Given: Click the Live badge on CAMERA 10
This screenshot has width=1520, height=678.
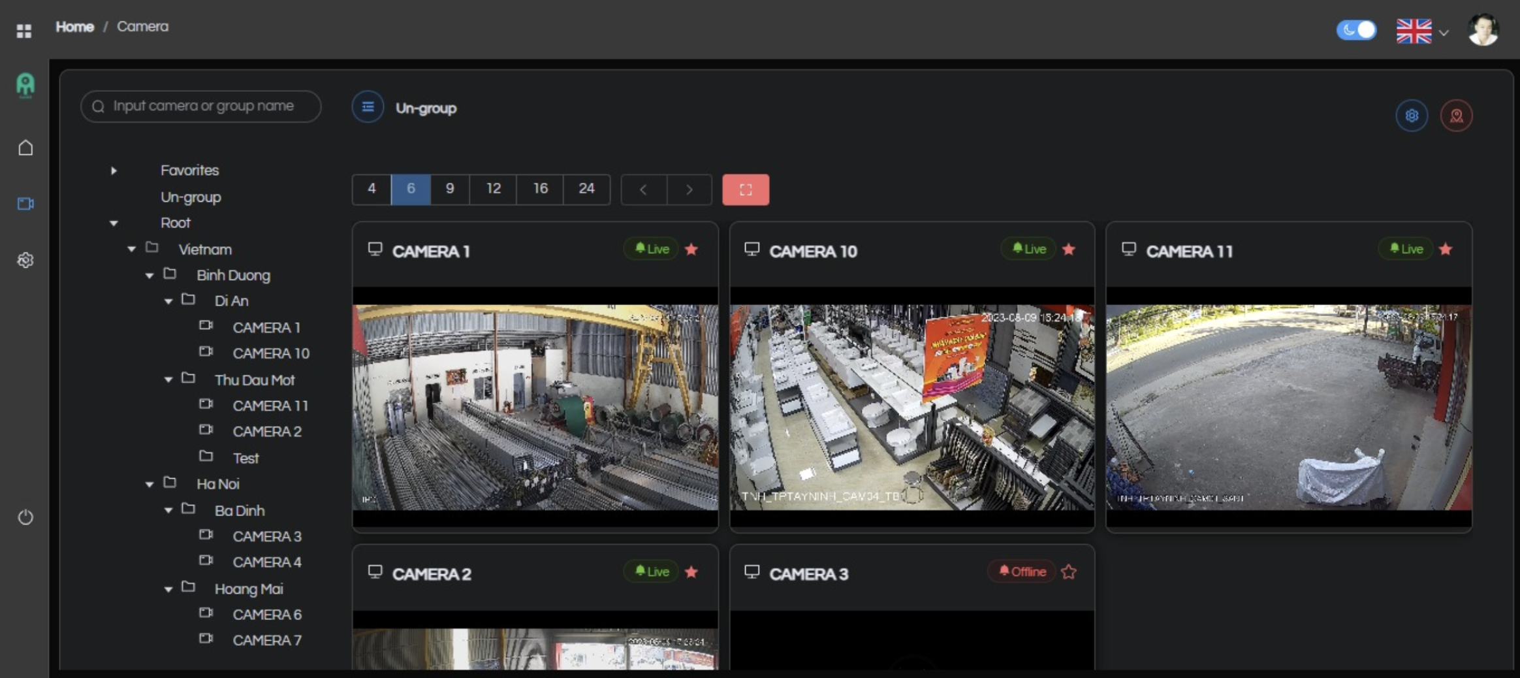Looking at the screenshot, I should click(x=1029, y=249).
